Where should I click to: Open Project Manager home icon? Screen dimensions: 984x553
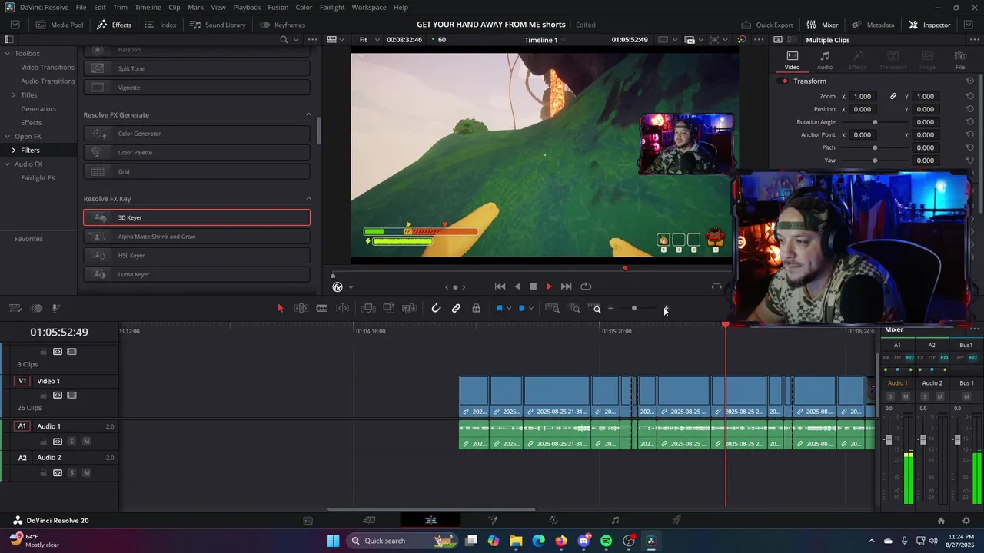941,520
